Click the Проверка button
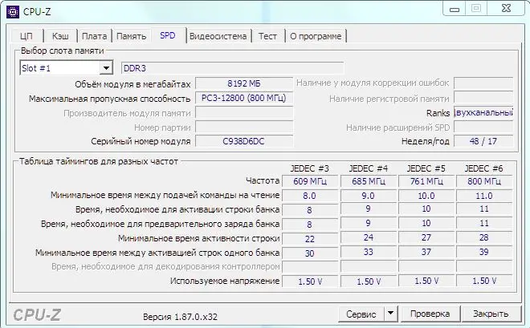530x328 pixels. coord(430,314)
